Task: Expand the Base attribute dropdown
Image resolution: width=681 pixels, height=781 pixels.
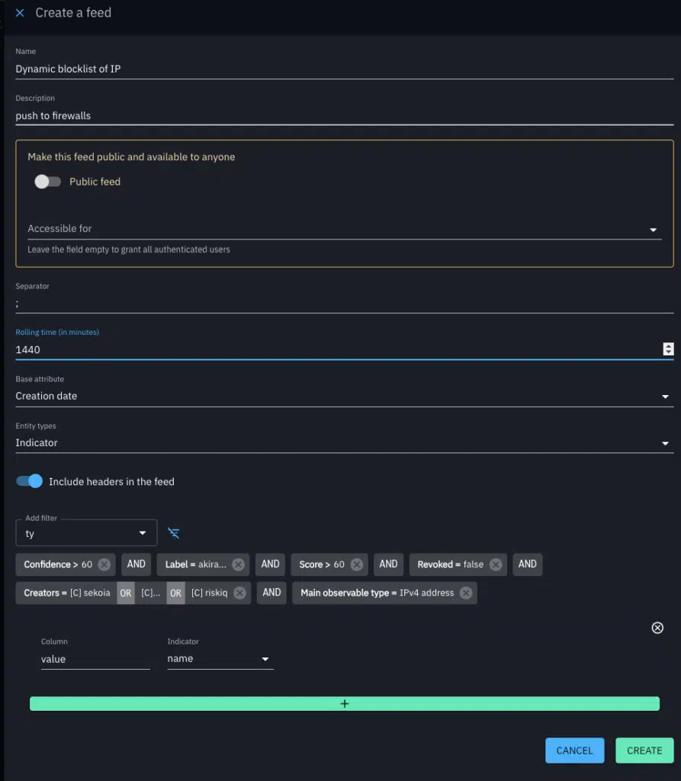Action: point(665,397)
